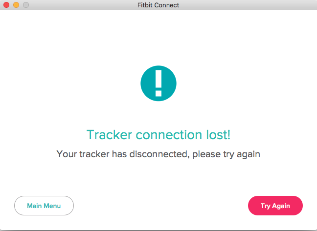Click the Fitbit Connect title text
Screen dimensions: 317x231
(x=158, y=5)
